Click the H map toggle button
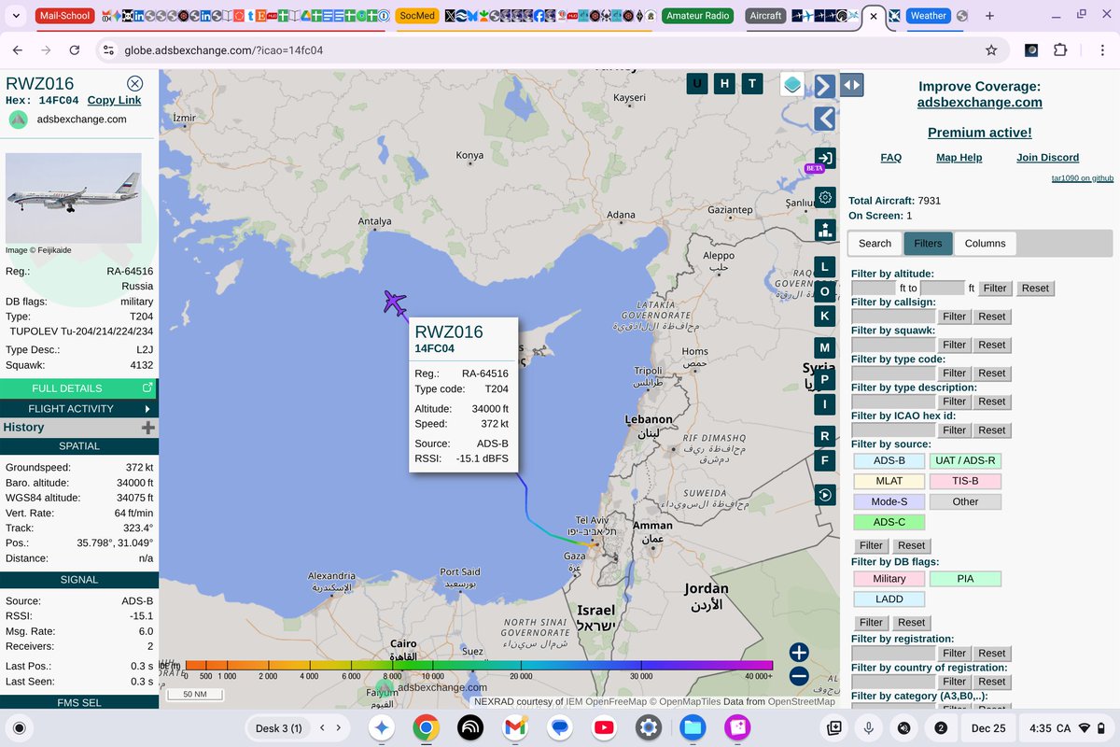The height and width of the screenshot is (747, 1120). (x=724, y=84)
